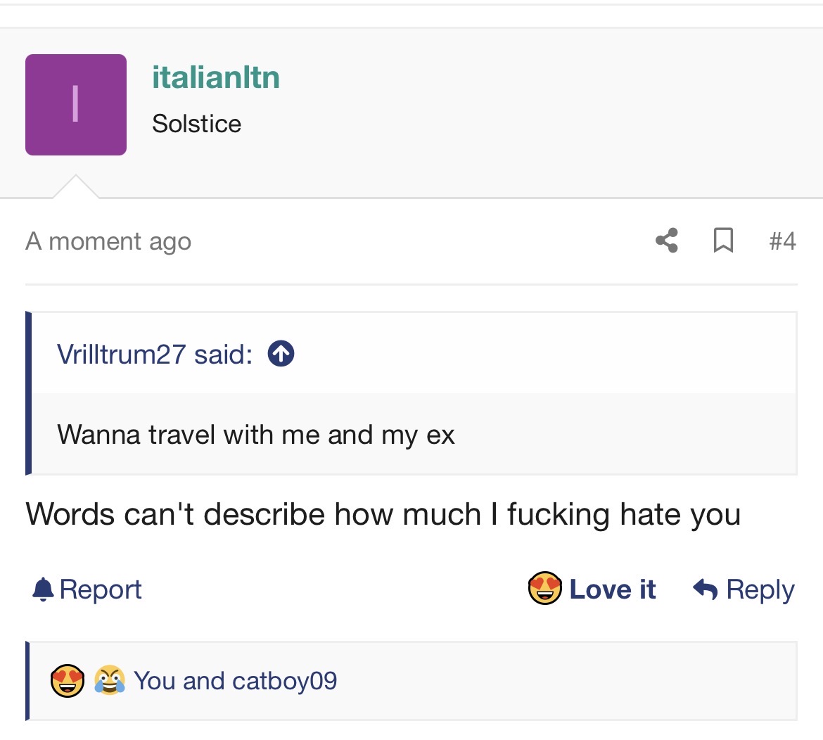Image resolution: width=823 pixels, height=740 pixels.
Task: Jump to quoted post via up-arrow icon
Action: pos(281,354)
